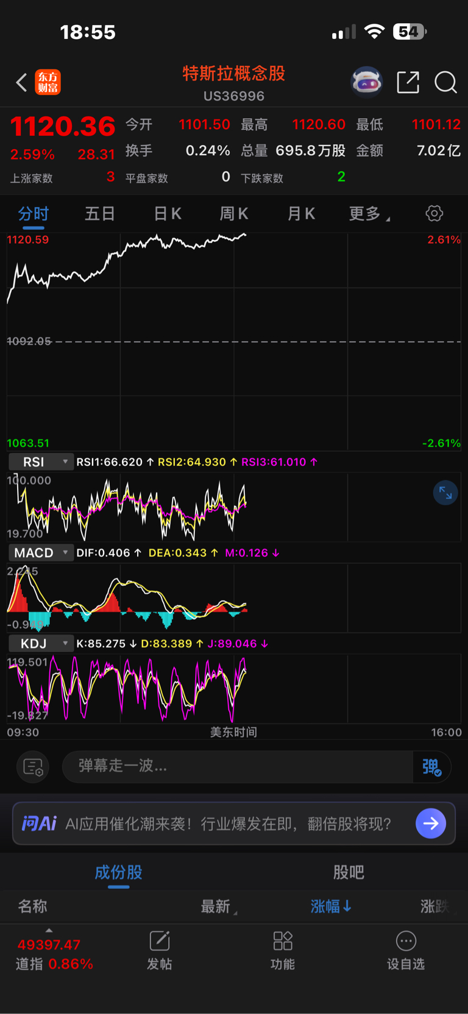
Task: Switch to the 五日 tab
Action: coord(100,214)
